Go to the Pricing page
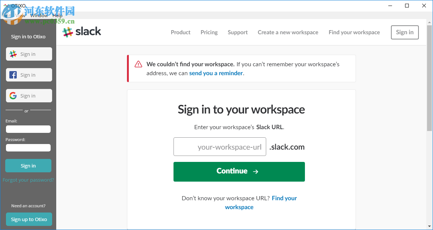 click(209, 32)
